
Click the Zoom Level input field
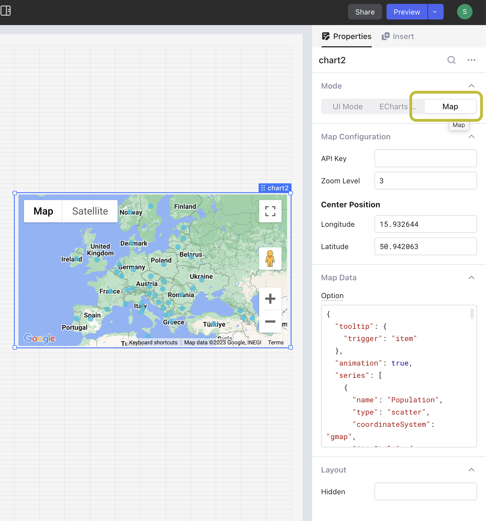(x=426, y=181)
